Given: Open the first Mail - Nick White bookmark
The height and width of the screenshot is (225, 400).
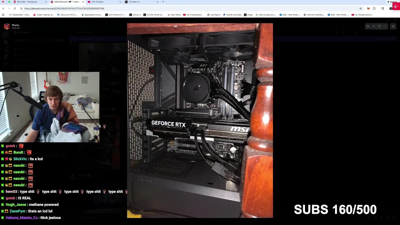Looking at the screenshot, I should (x=290, y=15).
